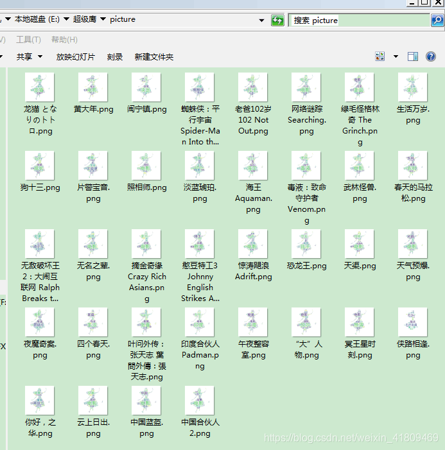This screenshot has width=445, height=450.
Task: Click the search magnifier icon
Action: [x=437, y=20]
